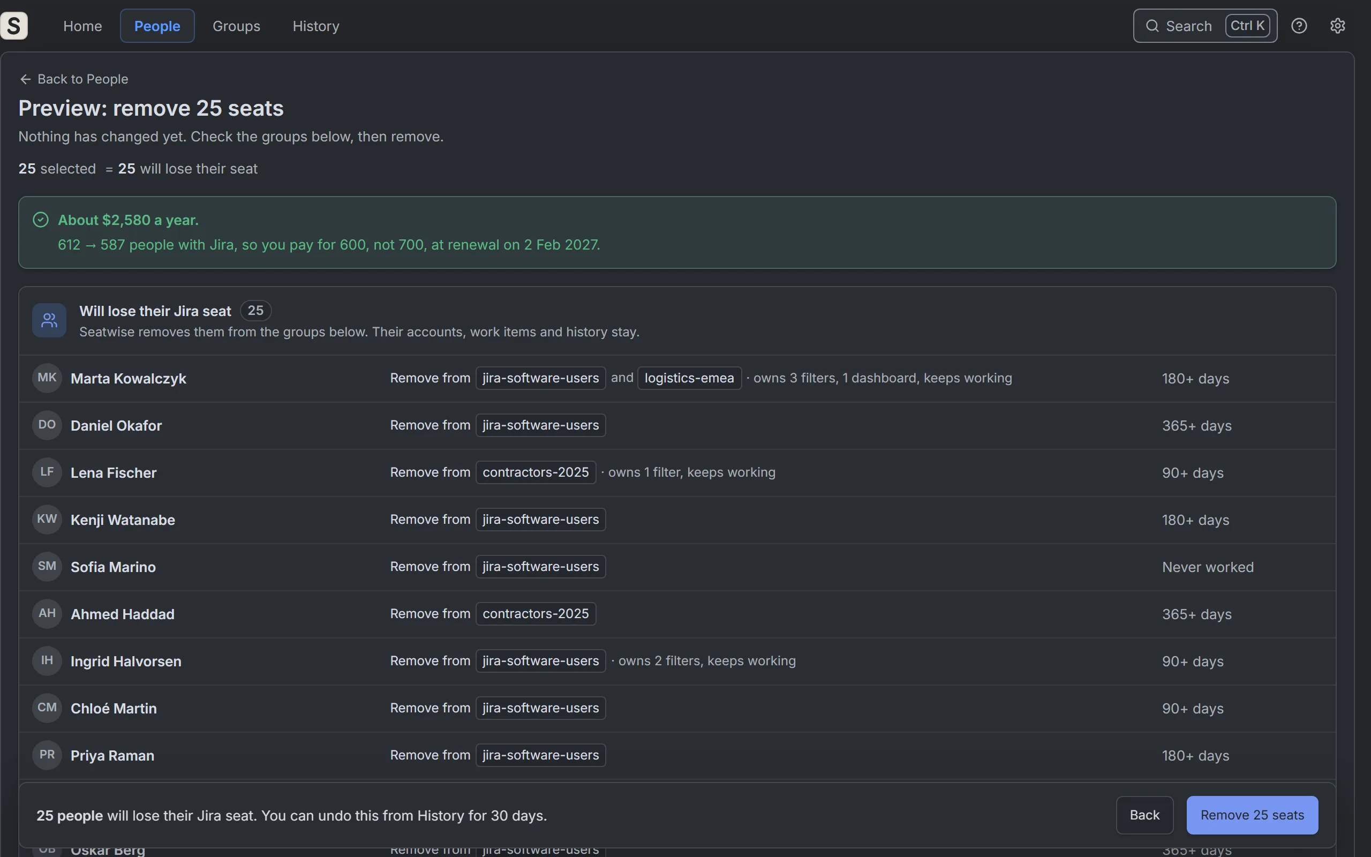Click jira-software-users tag in Marta Kowalczyk row
Image resolution: width=1371 pixels, height=857 pixels.
540,378
